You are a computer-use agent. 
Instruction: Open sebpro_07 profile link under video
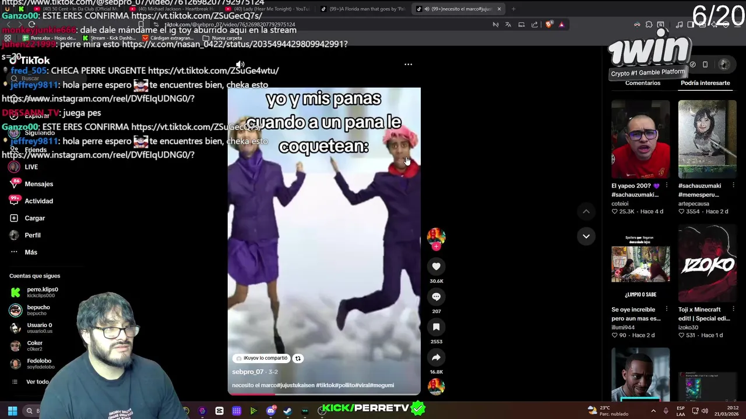(x=248, y=372)
